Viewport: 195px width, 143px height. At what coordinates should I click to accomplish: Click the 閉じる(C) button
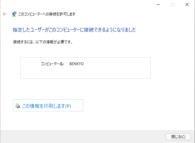tap(178, 137)
